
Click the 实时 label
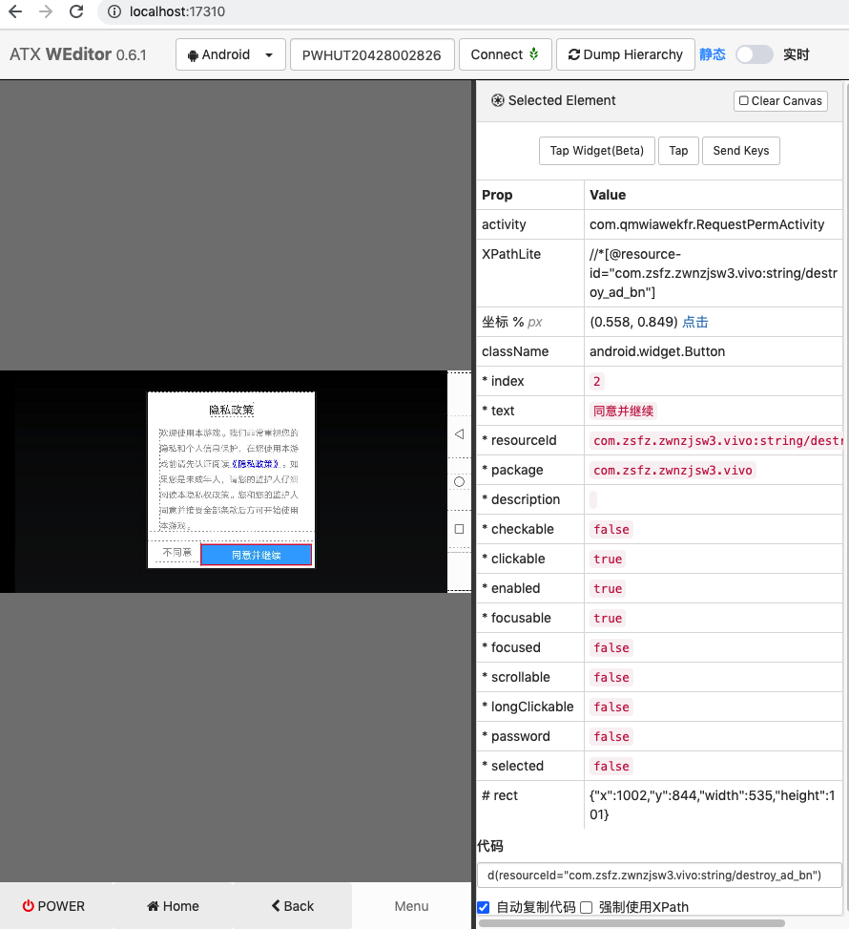click(x=796, y=54)
